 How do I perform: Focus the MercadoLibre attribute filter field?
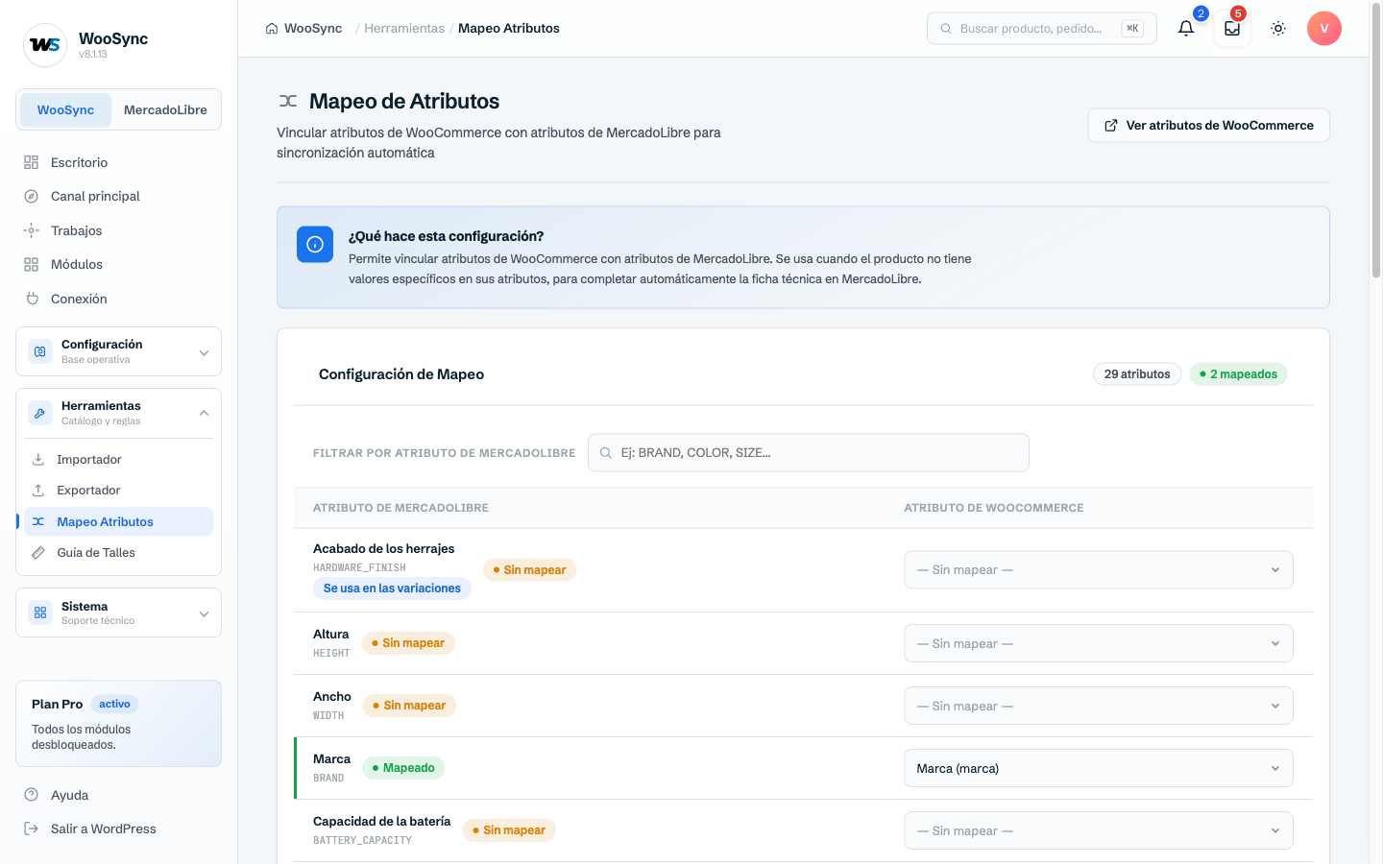click(x=809, y=453)
